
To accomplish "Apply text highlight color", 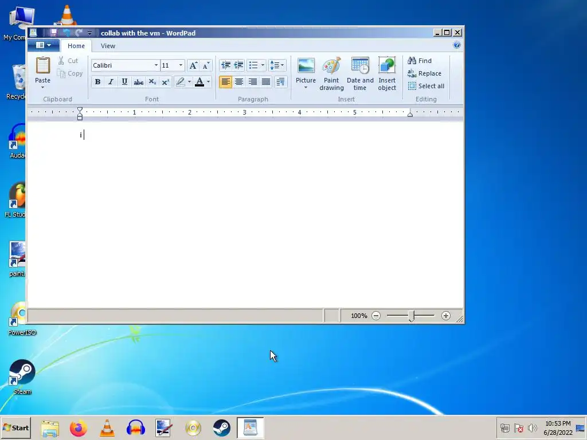I will pyautogui.click(x=181, y=81).
